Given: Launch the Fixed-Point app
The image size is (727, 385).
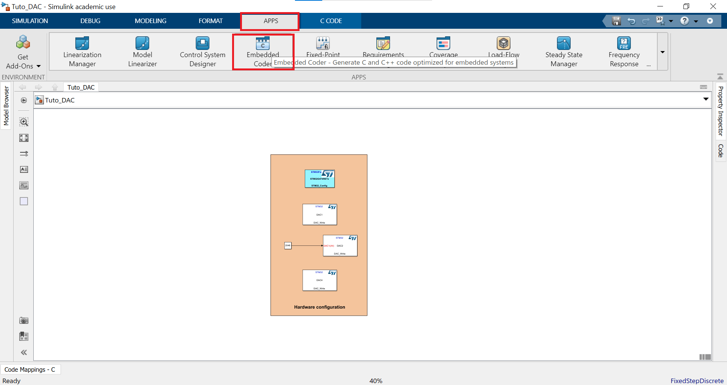Looking at the screenshot, I should (x=323, y=47).
